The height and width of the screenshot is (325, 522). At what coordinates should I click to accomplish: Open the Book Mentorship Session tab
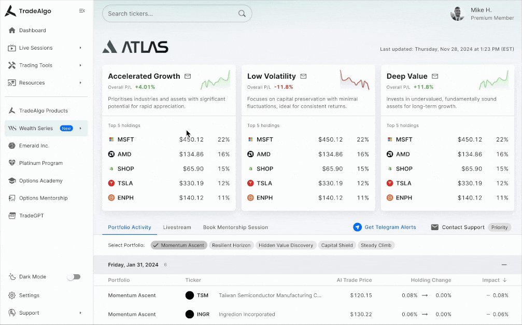pyautogui.click(x=235, y=227)
